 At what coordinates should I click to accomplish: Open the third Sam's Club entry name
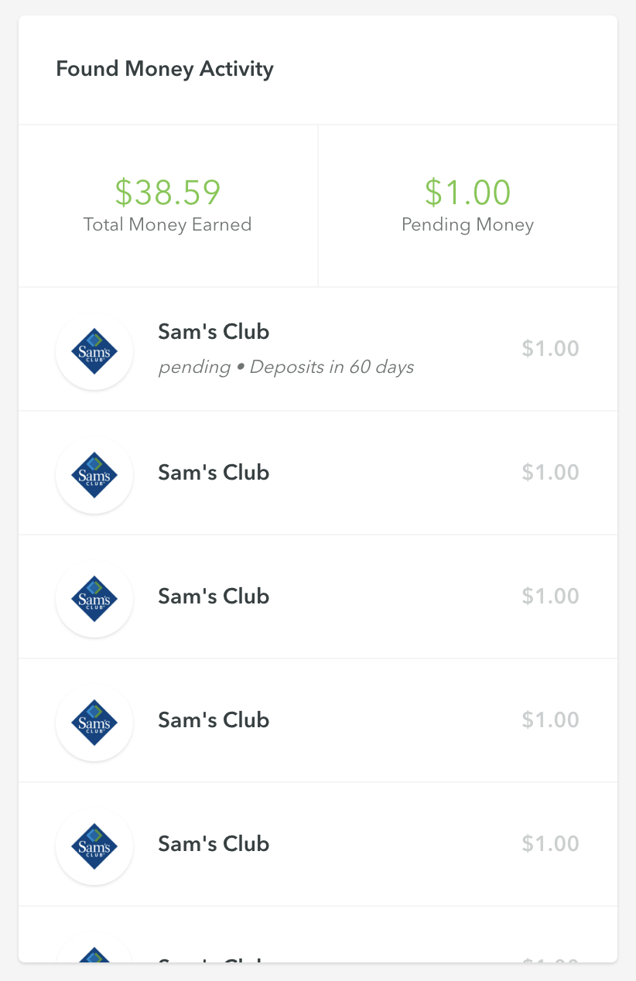214,596
